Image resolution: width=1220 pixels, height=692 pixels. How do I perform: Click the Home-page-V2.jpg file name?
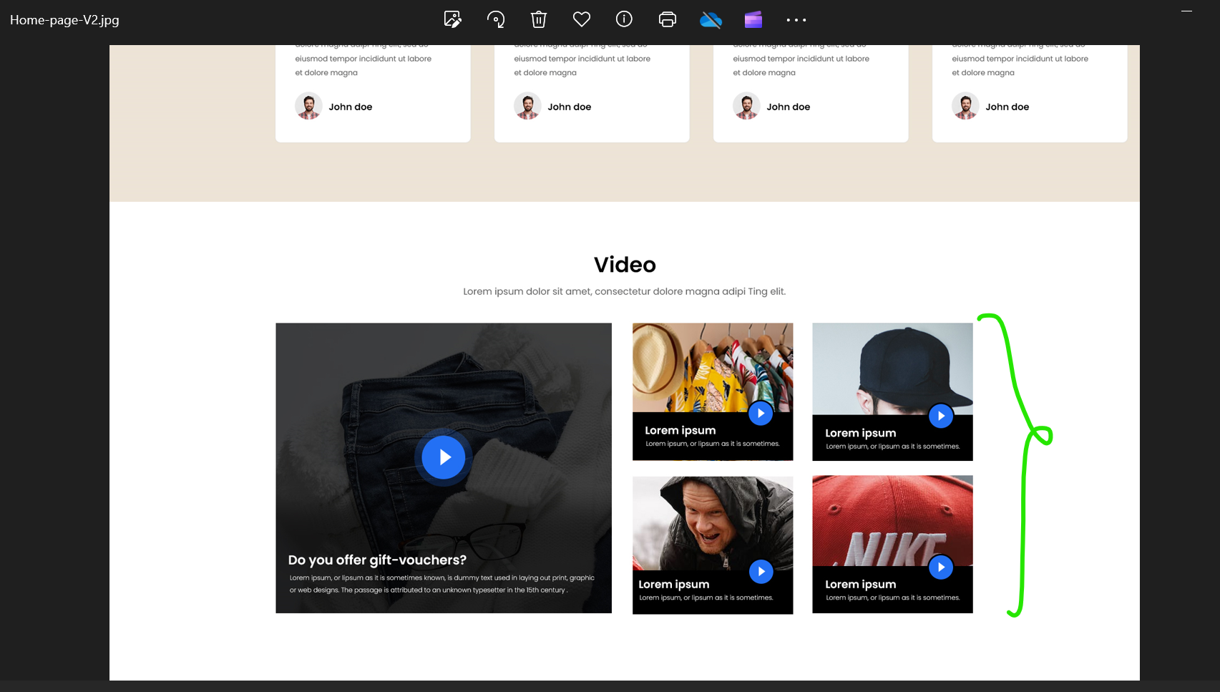click(64, 20)
